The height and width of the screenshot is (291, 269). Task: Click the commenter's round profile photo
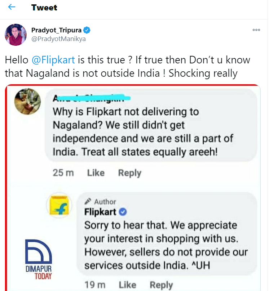(x=28, y=100)
